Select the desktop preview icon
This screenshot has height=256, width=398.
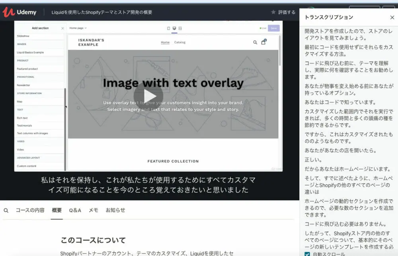click(x=174, y=28)
